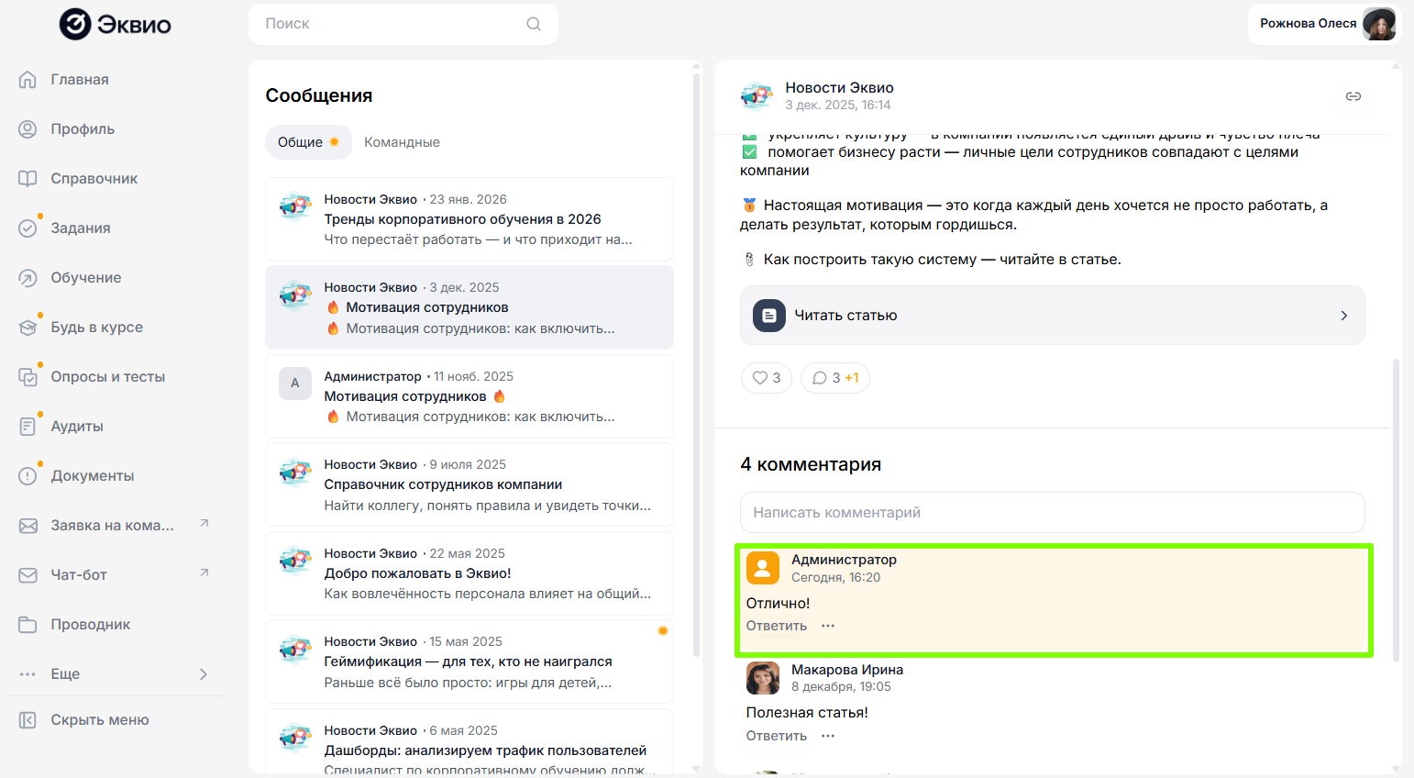Open Администратор message from 11 нояб. 2025

(469, 396)
